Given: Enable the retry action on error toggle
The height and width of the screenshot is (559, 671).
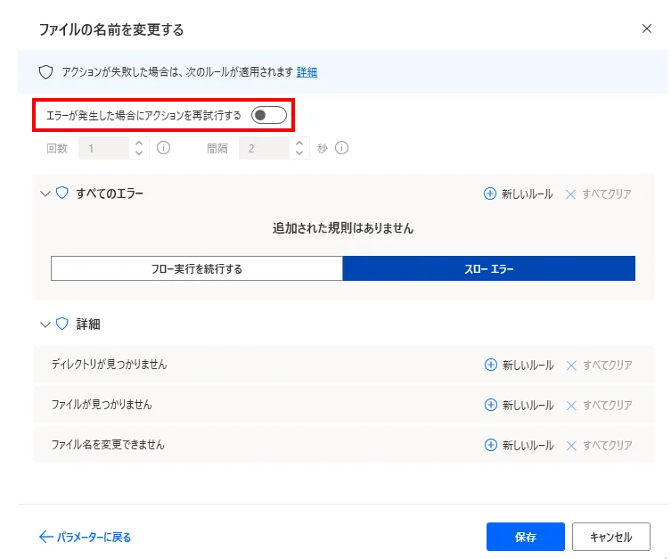Looking at the screenshot, I should point(268,115).
